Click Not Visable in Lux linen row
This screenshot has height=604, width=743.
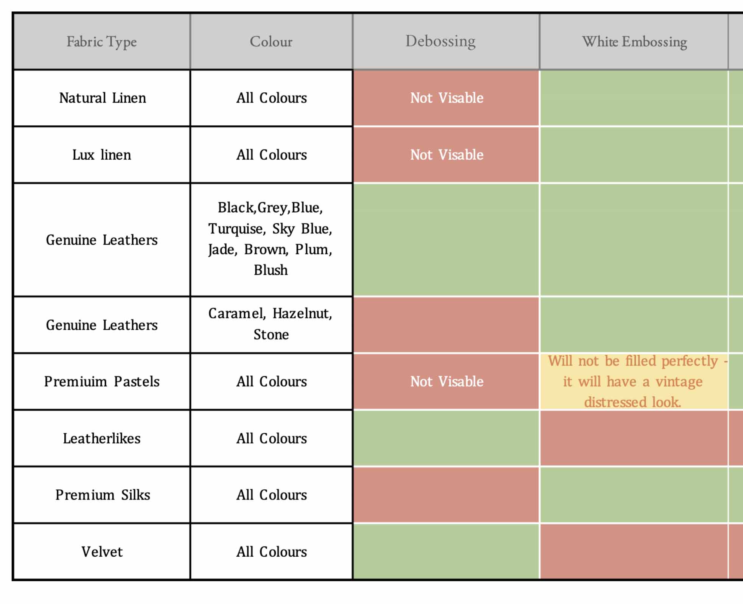pyautogui.click(x=446, y=155)
